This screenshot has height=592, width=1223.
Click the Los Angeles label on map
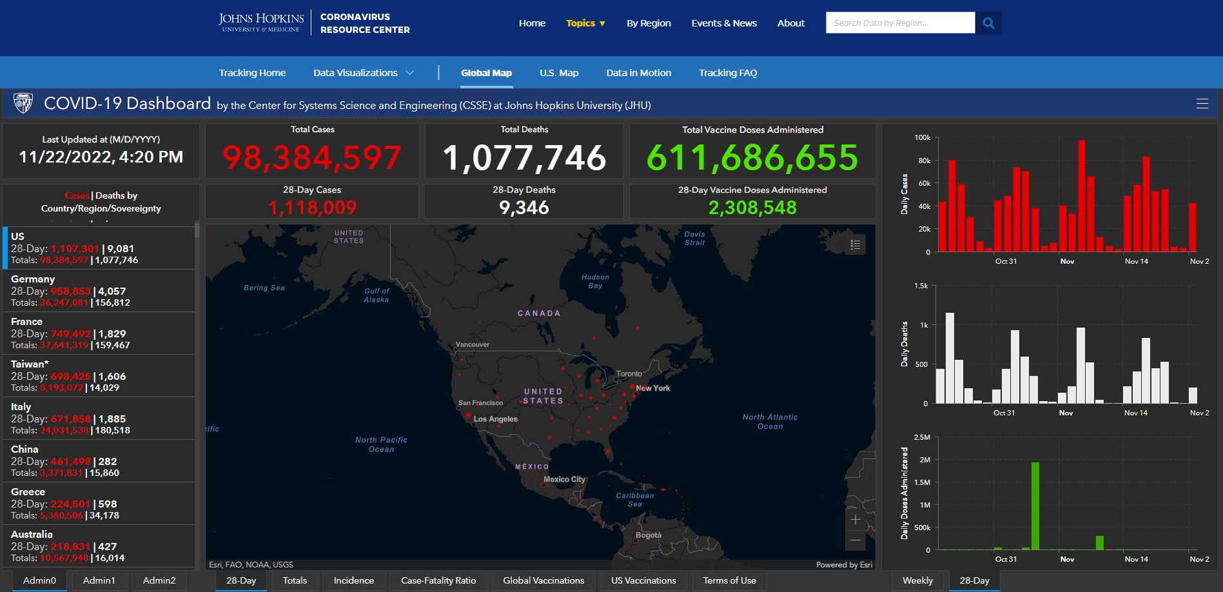point(496,419)
